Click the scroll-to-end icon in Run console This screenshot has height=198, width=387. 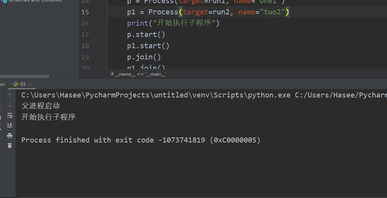pos(10,125)
